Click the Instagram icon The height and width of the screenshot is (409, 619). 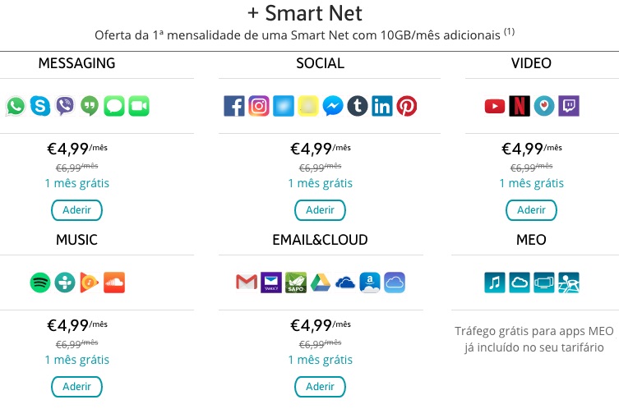pyautogui.click(x=259, y=106)
